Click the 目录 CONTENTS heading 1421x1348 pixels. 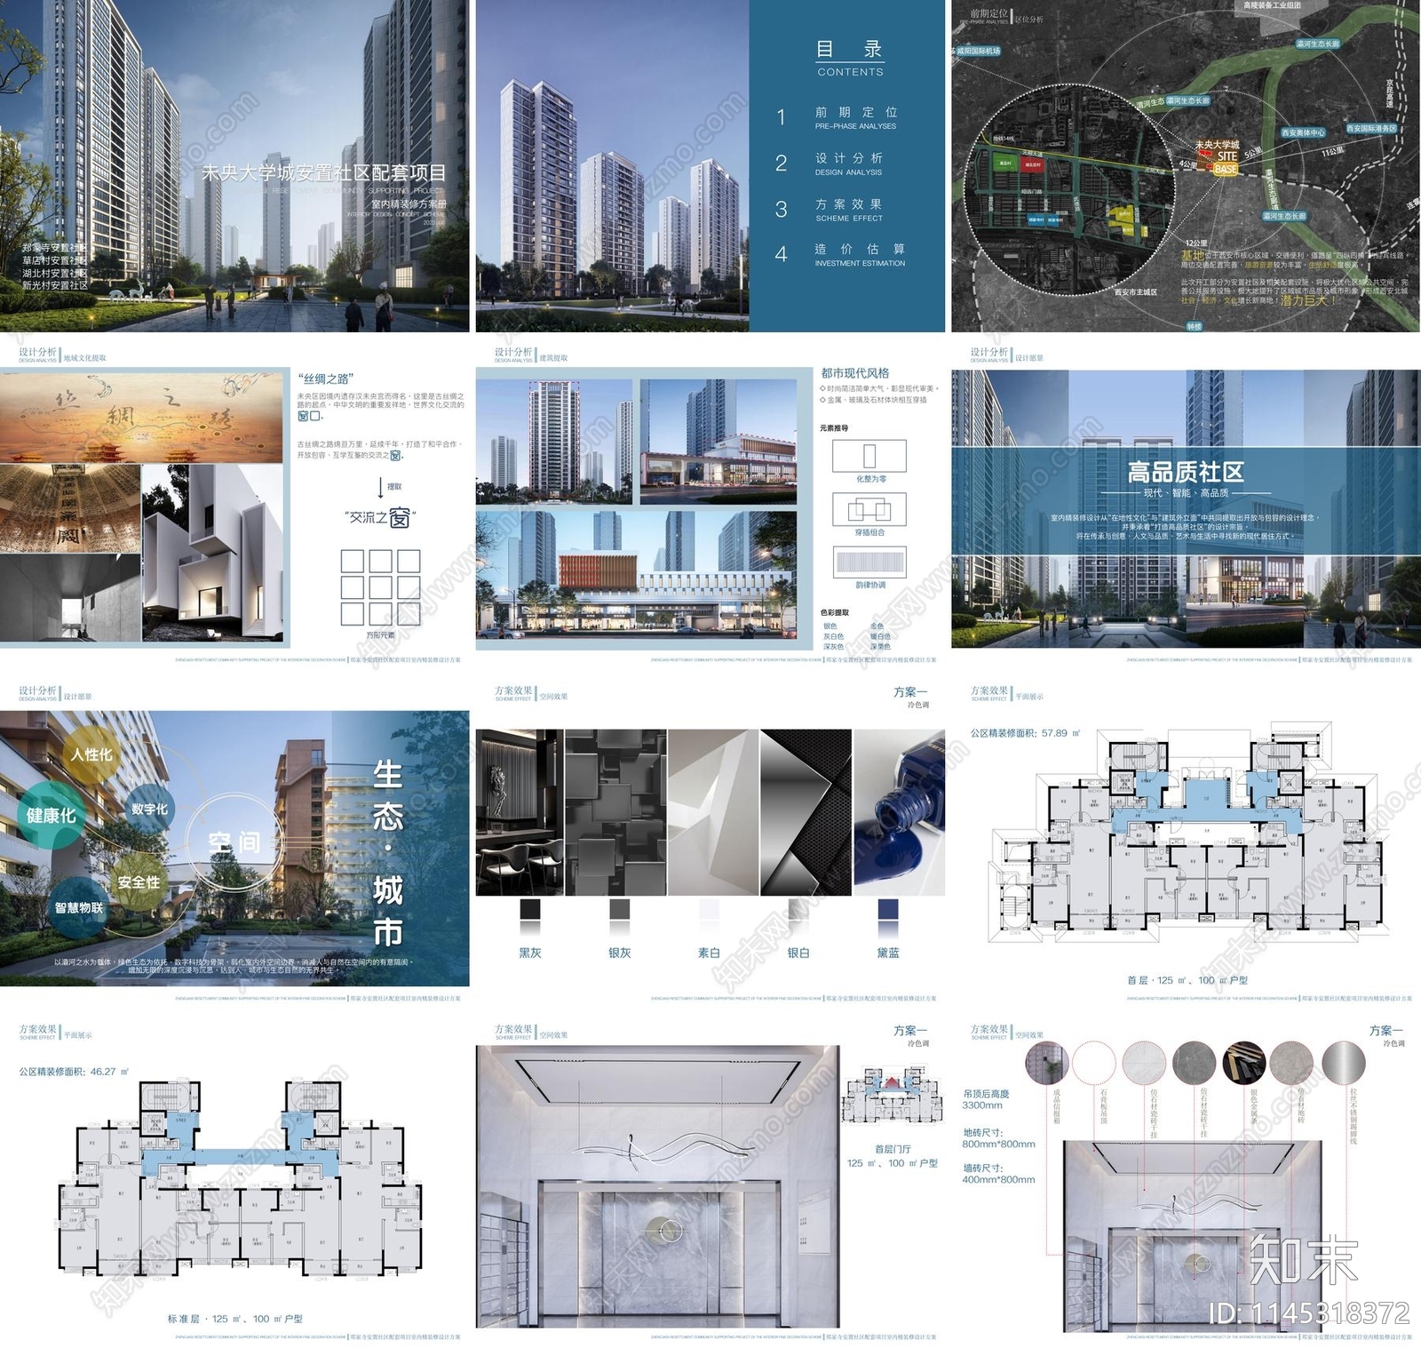point(850,58)
